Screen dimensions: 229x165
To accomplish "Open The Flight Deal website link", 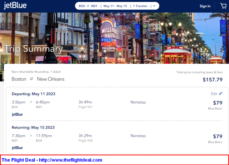I will (52, 160).
